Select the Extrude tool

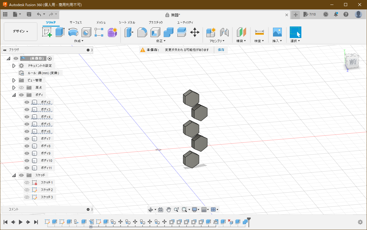pyautogui.click(x=60, y=32)
